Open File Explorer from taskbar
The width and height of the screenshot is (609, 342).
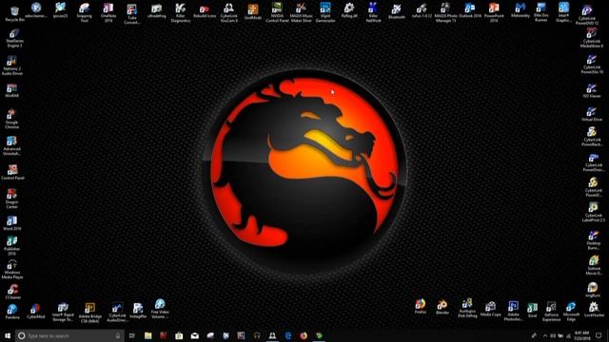tap(148, 335)
